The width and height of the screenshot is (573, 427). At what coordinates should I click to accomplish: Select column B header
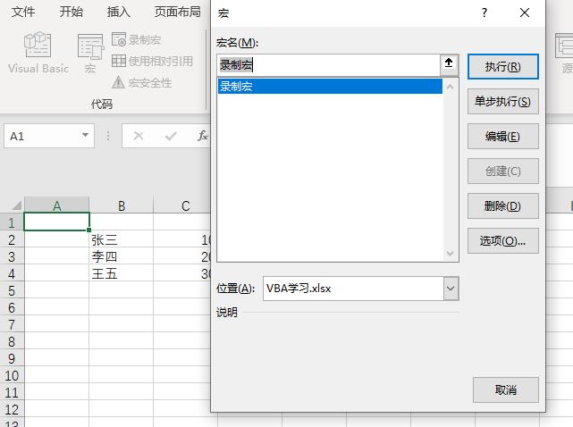(122, 205)
